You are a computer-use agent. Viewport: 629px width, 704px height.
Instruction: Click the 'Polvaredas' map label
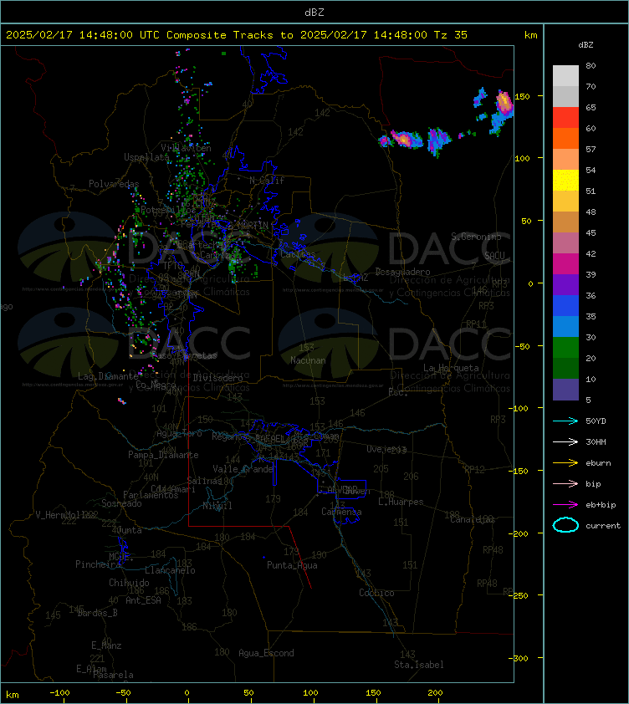pos(114,184)
